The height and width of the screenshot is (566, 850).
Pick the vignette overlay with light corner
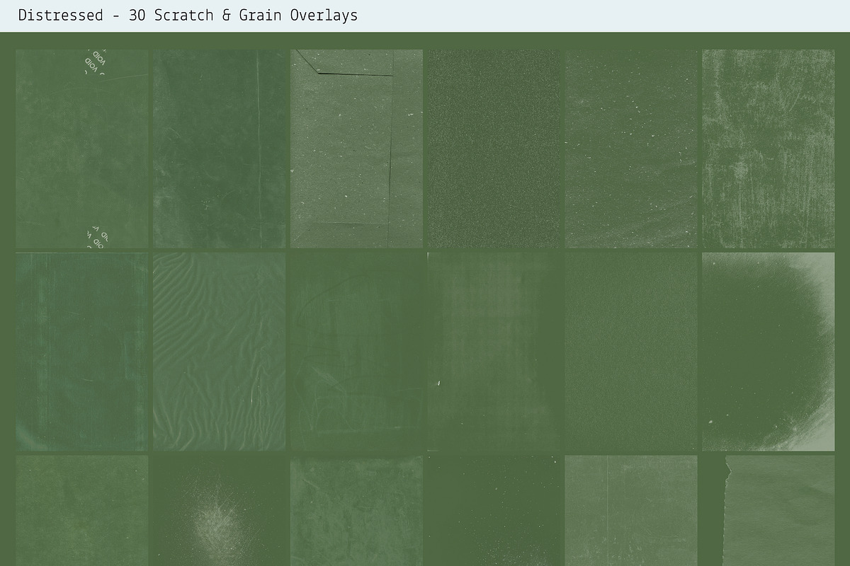point(768,352)
